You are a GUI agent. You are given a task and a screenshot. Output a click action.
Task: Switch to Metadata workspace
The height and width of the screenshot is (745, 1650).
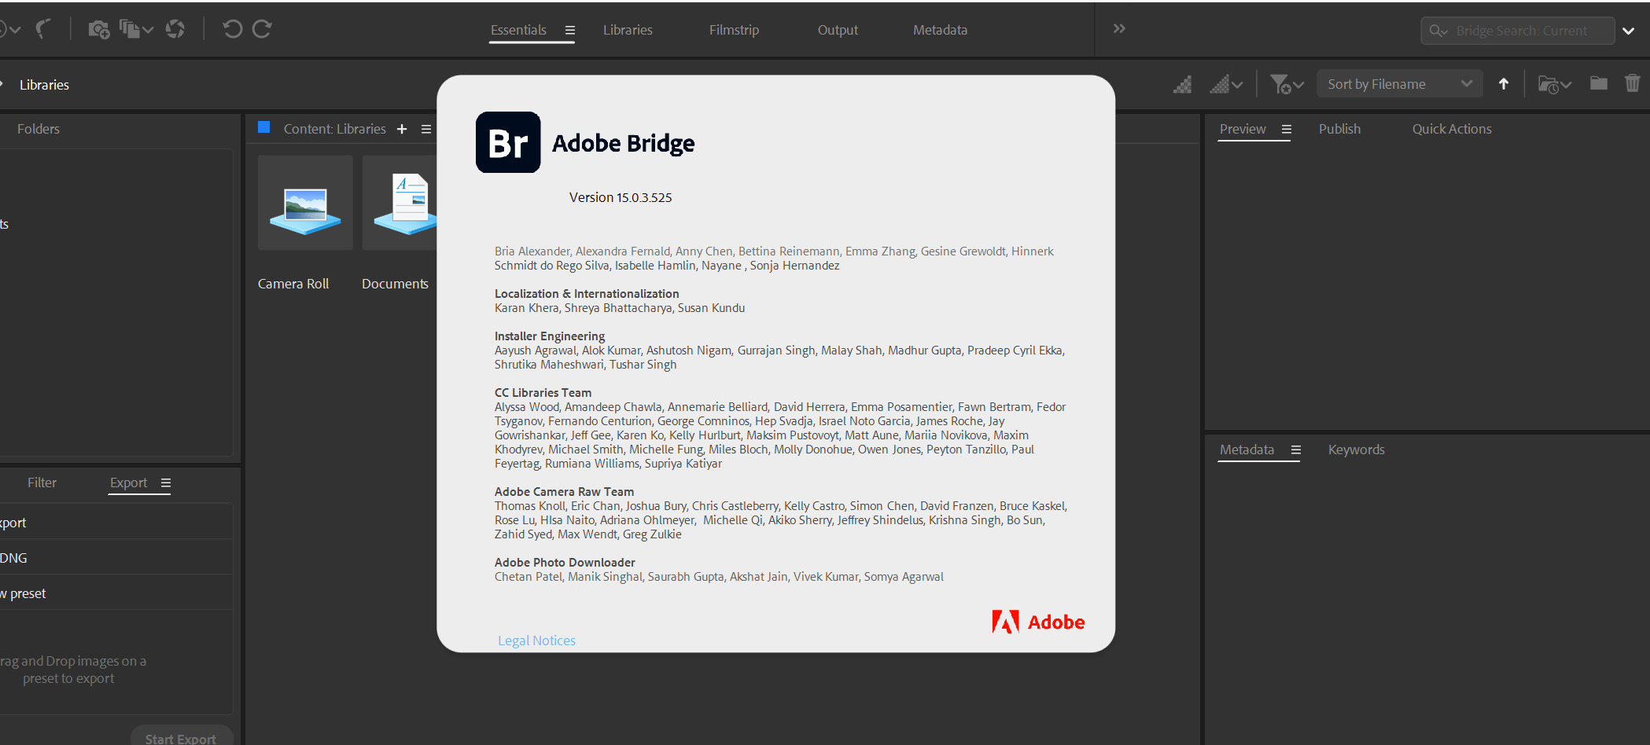tap(940, 30)
